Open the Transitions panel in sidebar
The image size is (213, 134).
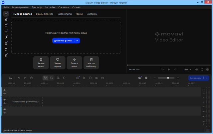point(6,31)
